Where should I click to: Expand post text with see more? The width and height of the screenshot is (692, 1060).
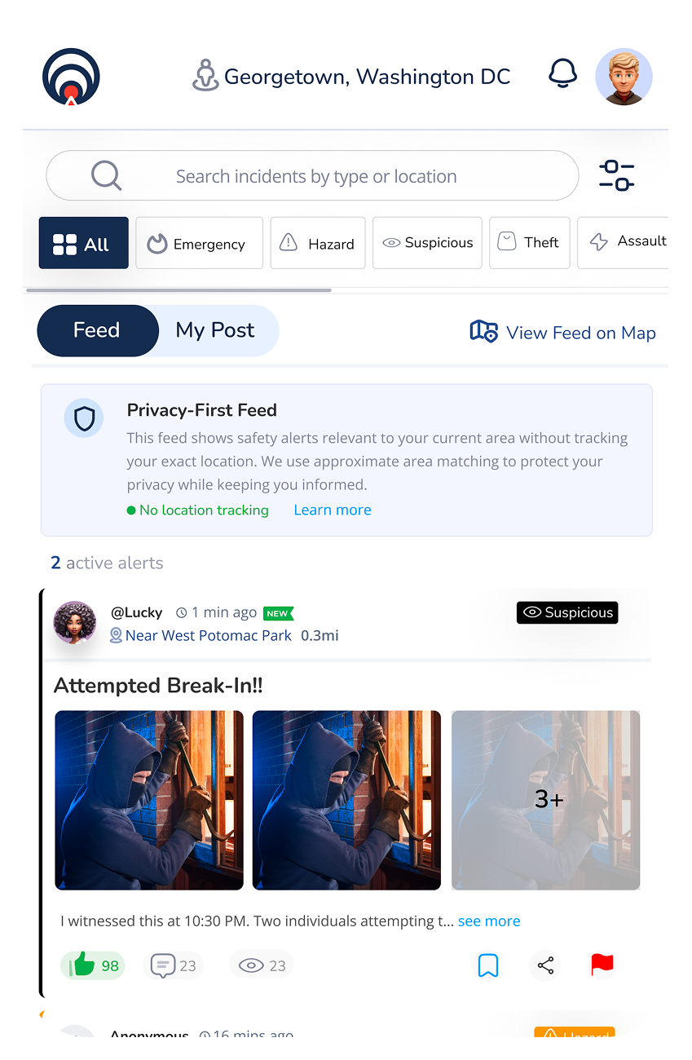point(489,921)
